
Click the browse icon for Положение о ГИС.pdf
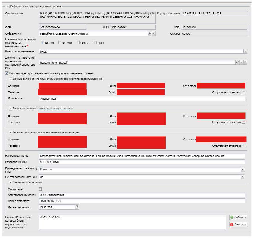tap(237, 62)
